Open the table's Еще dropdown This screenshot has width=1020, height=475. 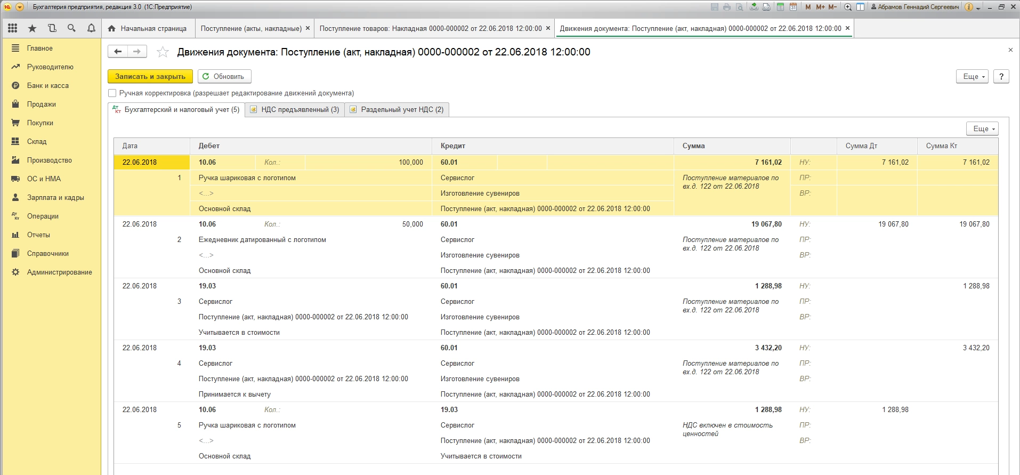[x=982, y=128]
